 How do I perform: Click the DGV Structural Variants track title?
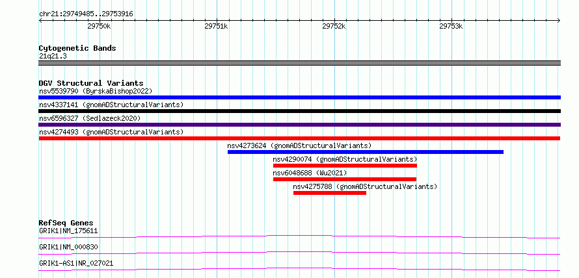click(x=91, y=83)
